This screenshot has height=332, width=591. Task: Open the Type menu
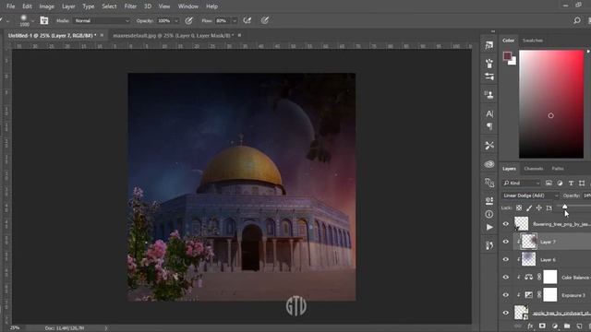click(89, 6)
